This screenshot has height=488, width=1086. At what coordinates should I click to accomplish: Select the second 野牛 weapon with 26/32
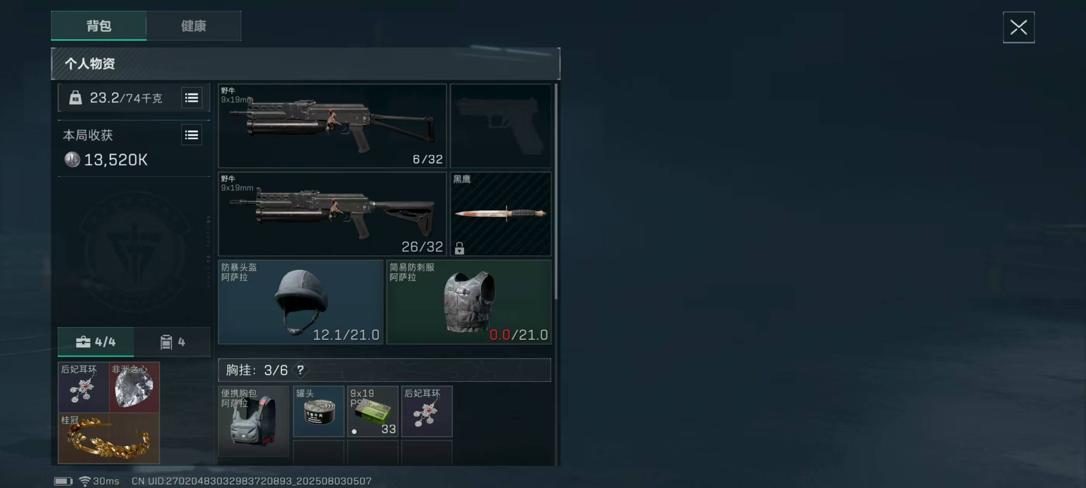click(x=332, y=214)
